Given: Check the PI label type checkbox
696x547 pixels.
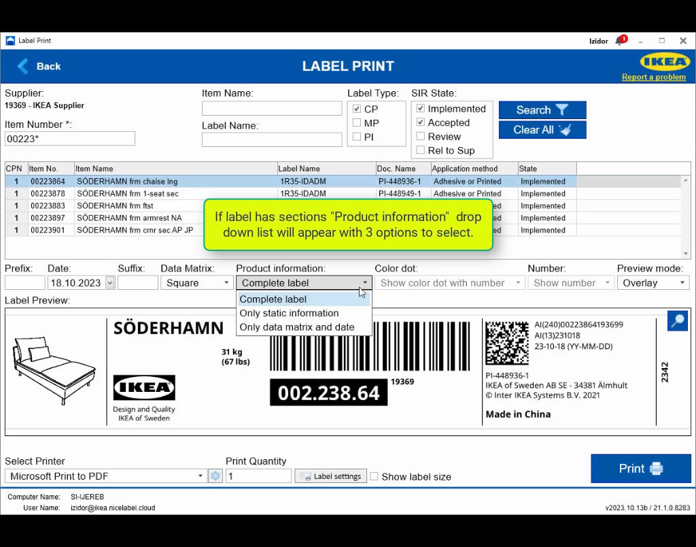Looking at the screenshot, I should (356, 137).
